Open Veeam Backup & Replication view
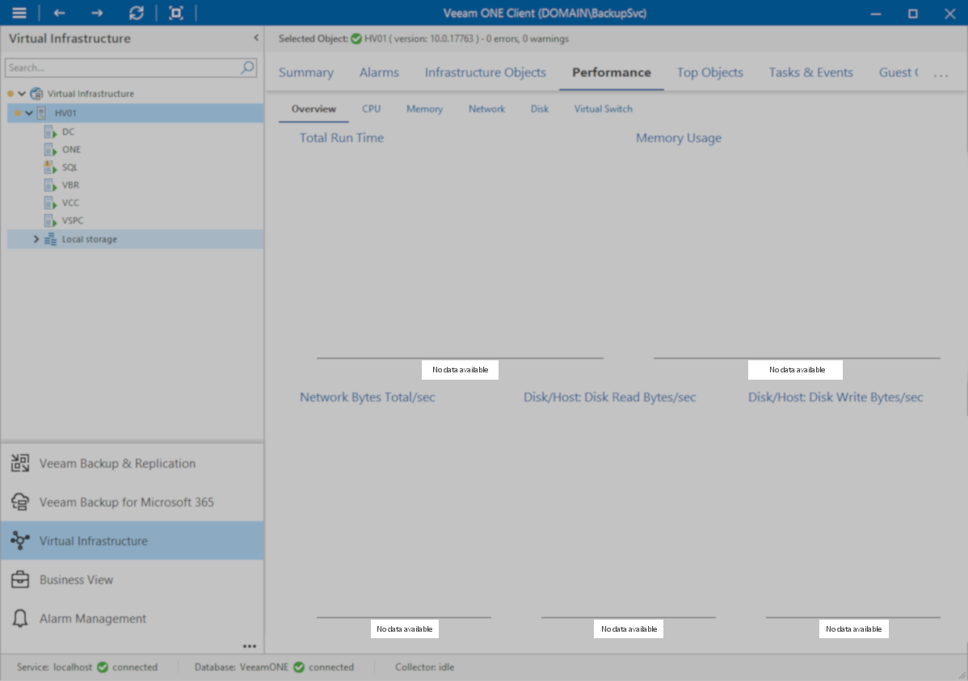The width and height of the screenshot is (968, 681). click(133, 463)
